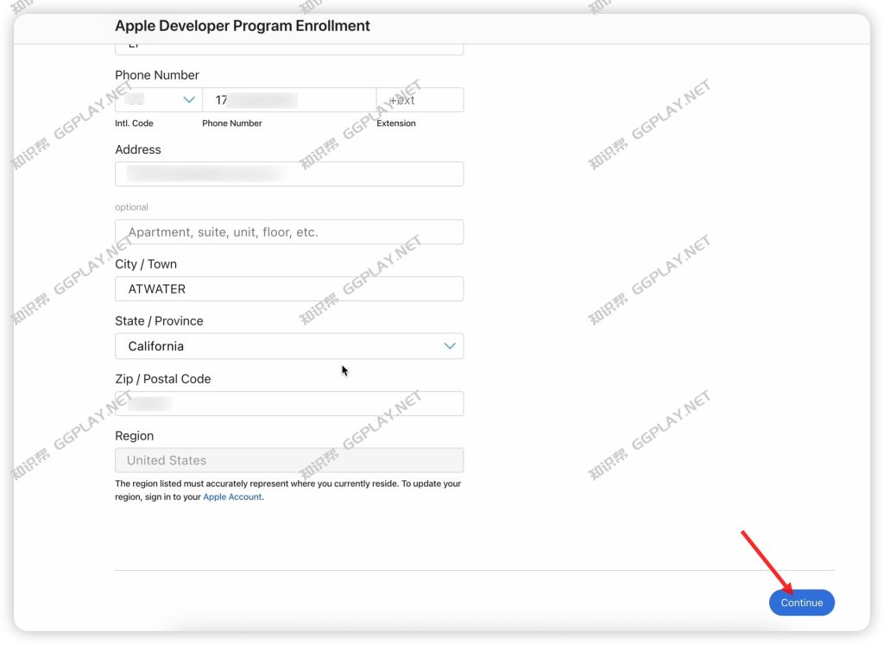884x645 pixels.
Task: Click the State / Province label
Action: point(159,321)
